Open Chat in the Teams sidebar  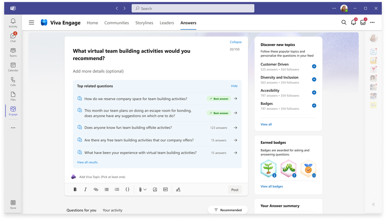[x=13, y=37]
